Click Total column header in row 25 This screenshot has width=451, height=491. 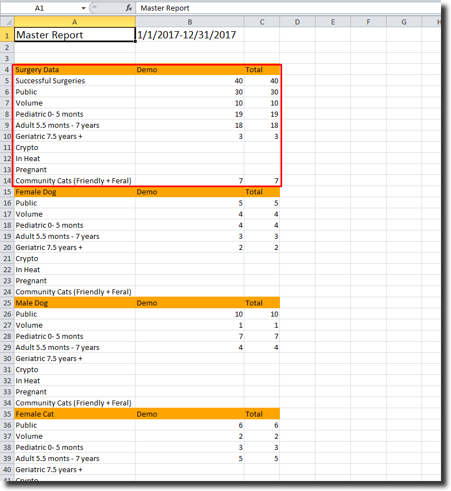tap(262, 303)
